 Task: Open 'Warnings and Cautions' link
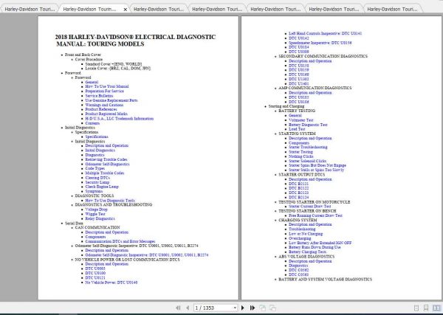pos(104,105)
